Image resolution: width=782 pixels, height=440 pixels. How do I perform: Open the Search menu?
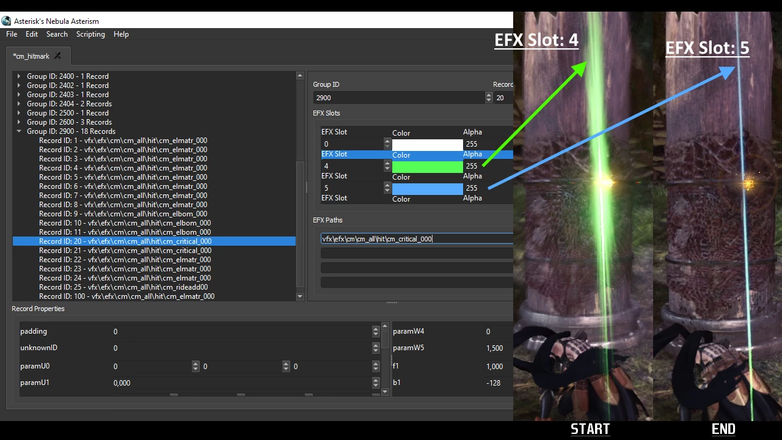tap(57, 34)
